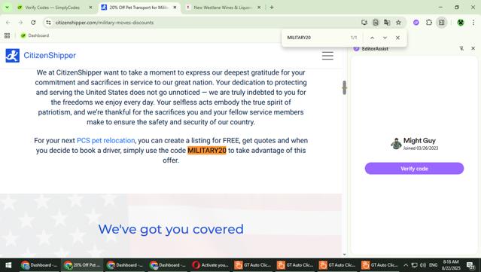Open the network icon in system tray
This screenshot has width=481, height=272.
[x=415, y=265]
